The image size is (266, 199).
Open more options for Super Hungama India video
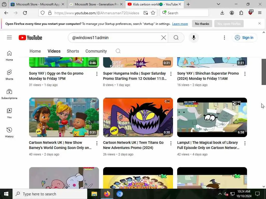tap(171, 74)
